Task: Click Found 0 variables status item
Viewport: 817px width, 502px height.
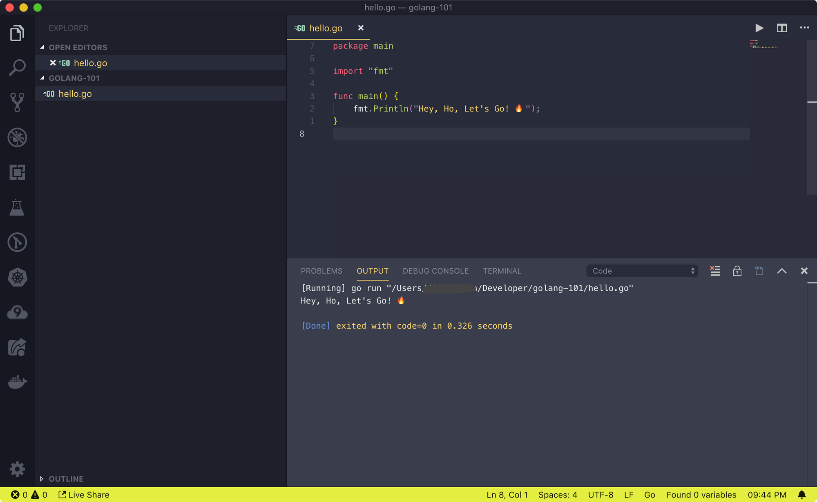Action: tap(701, 495)
